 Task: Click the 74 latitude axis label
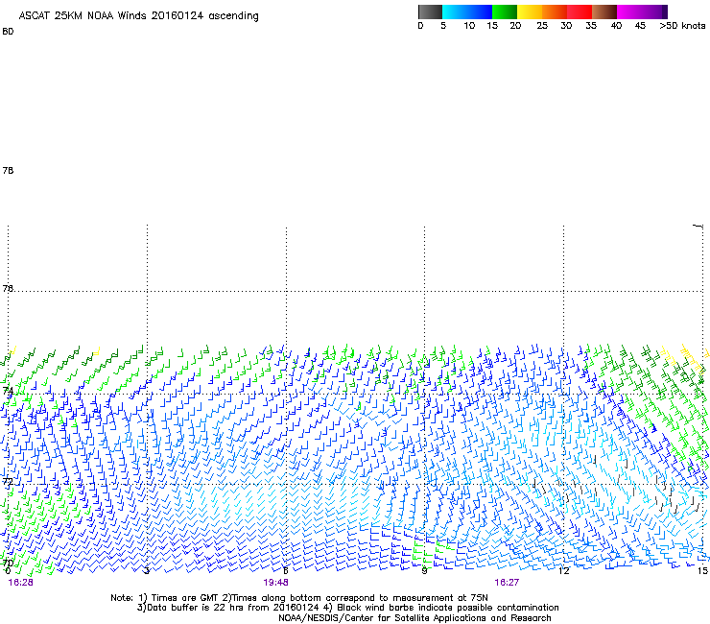[x=8, y=391]
